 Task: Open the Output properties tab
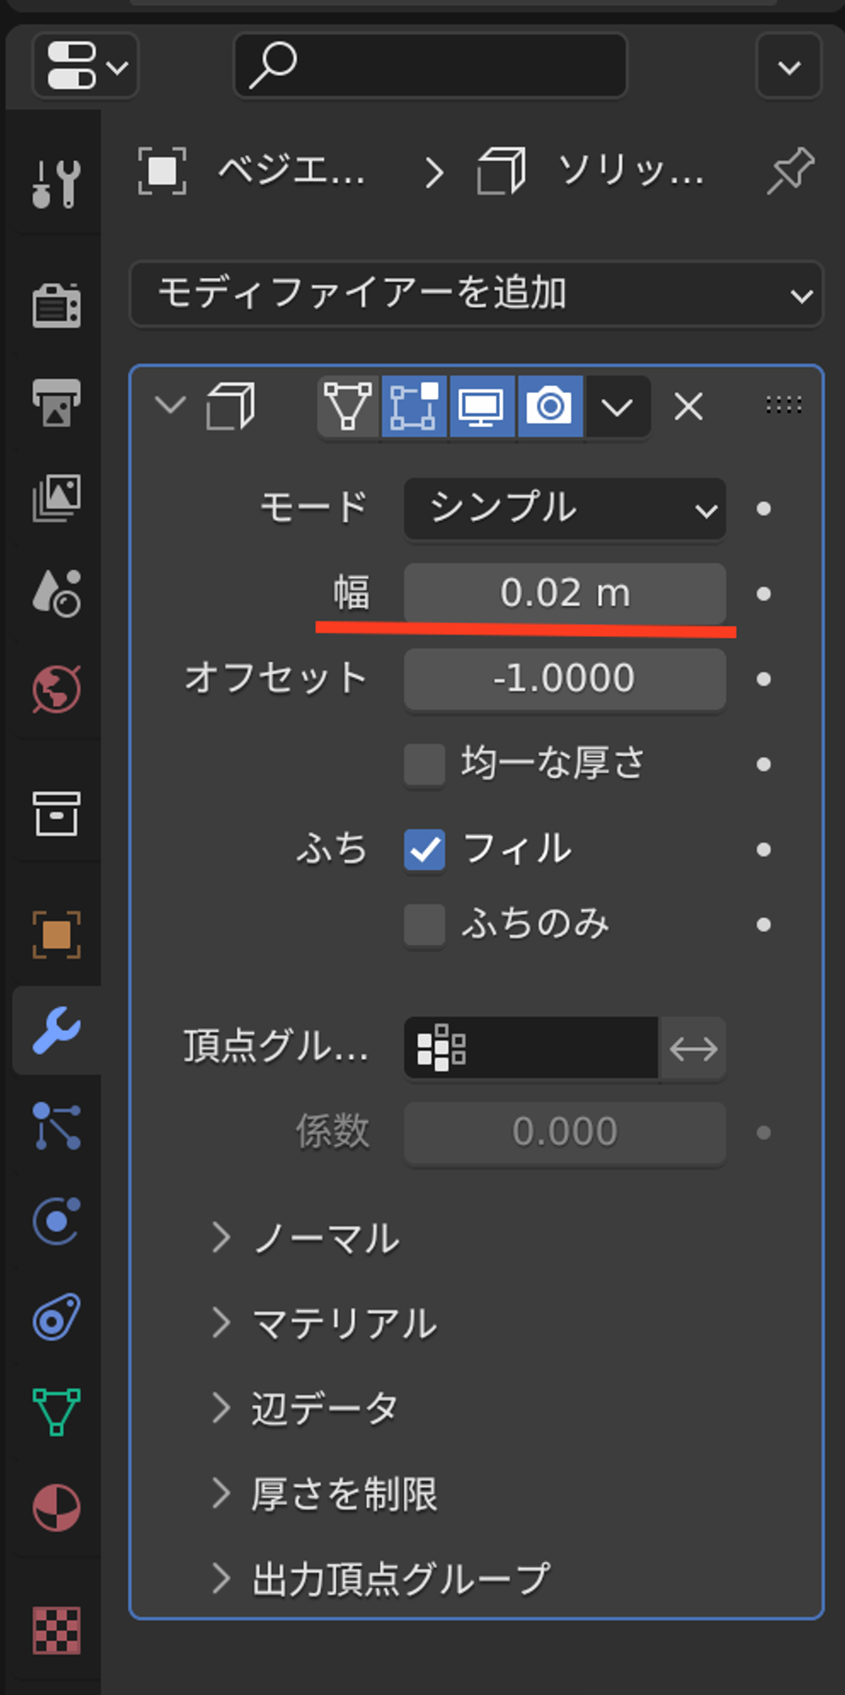click(x=56, y=402)
